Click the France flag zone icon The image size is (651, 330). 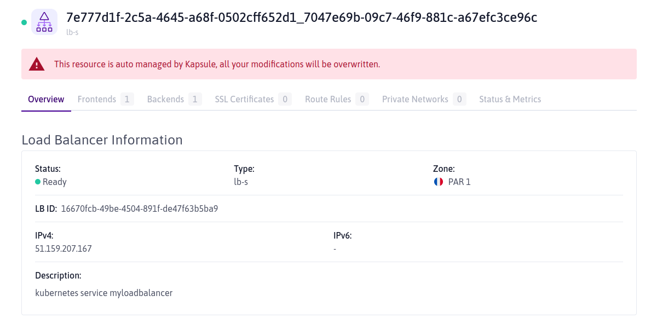tap(438, 182)
